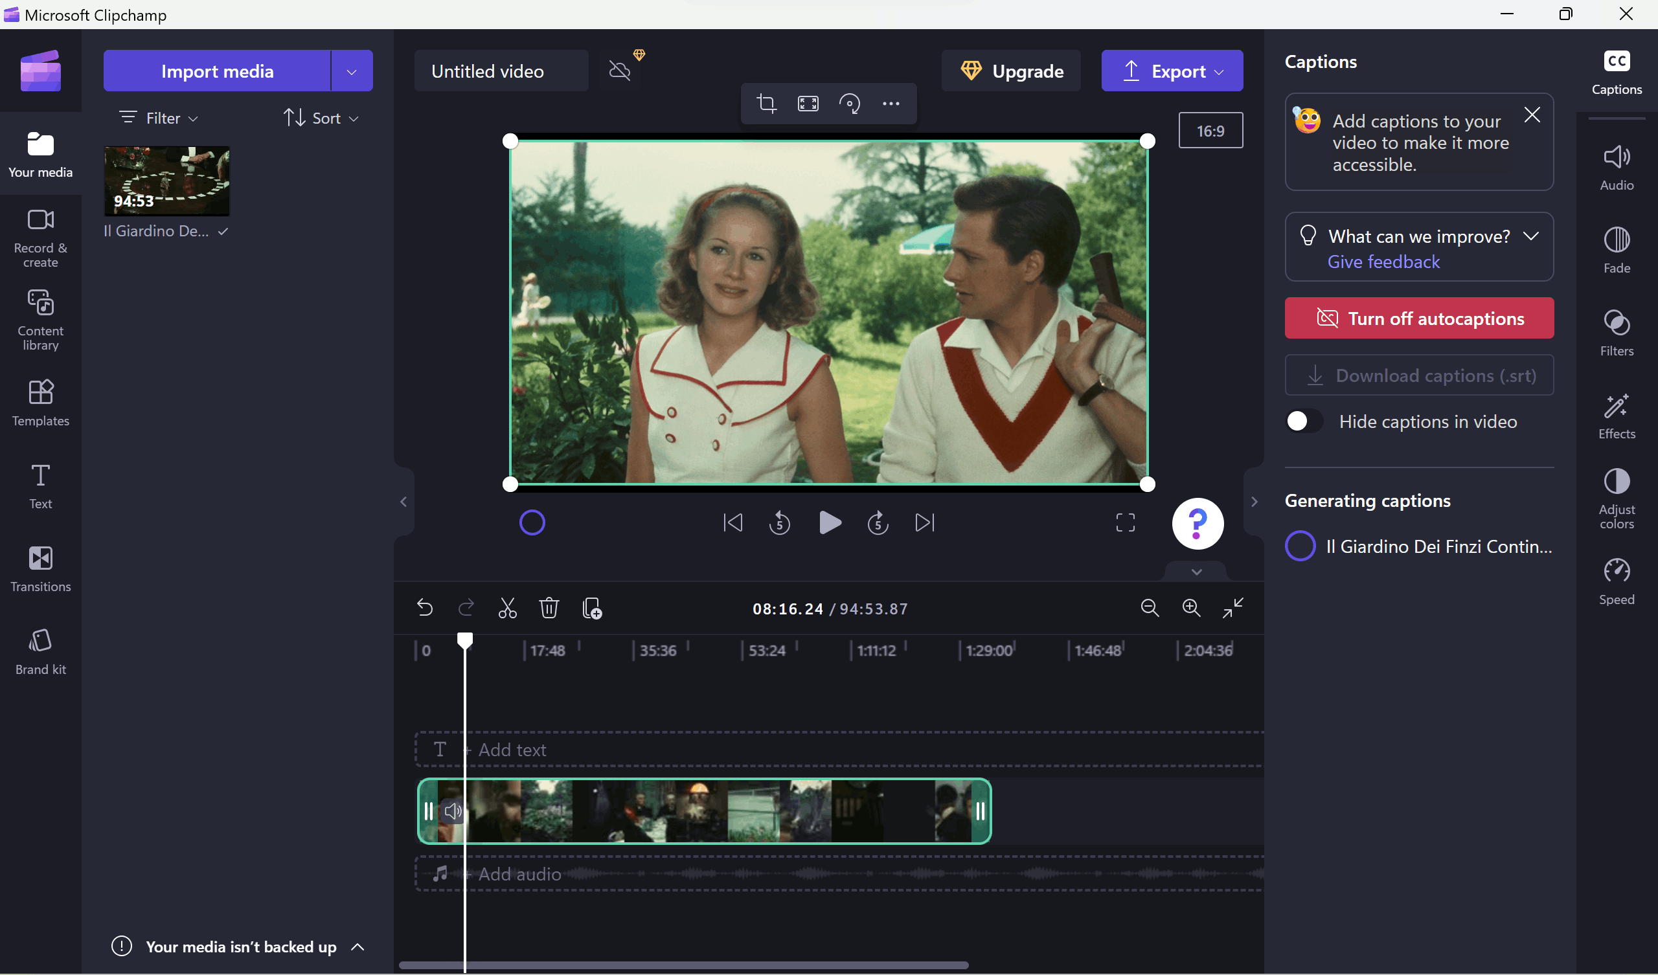
Task: Expand the What can we improve section
Action: coord(1531,236)
